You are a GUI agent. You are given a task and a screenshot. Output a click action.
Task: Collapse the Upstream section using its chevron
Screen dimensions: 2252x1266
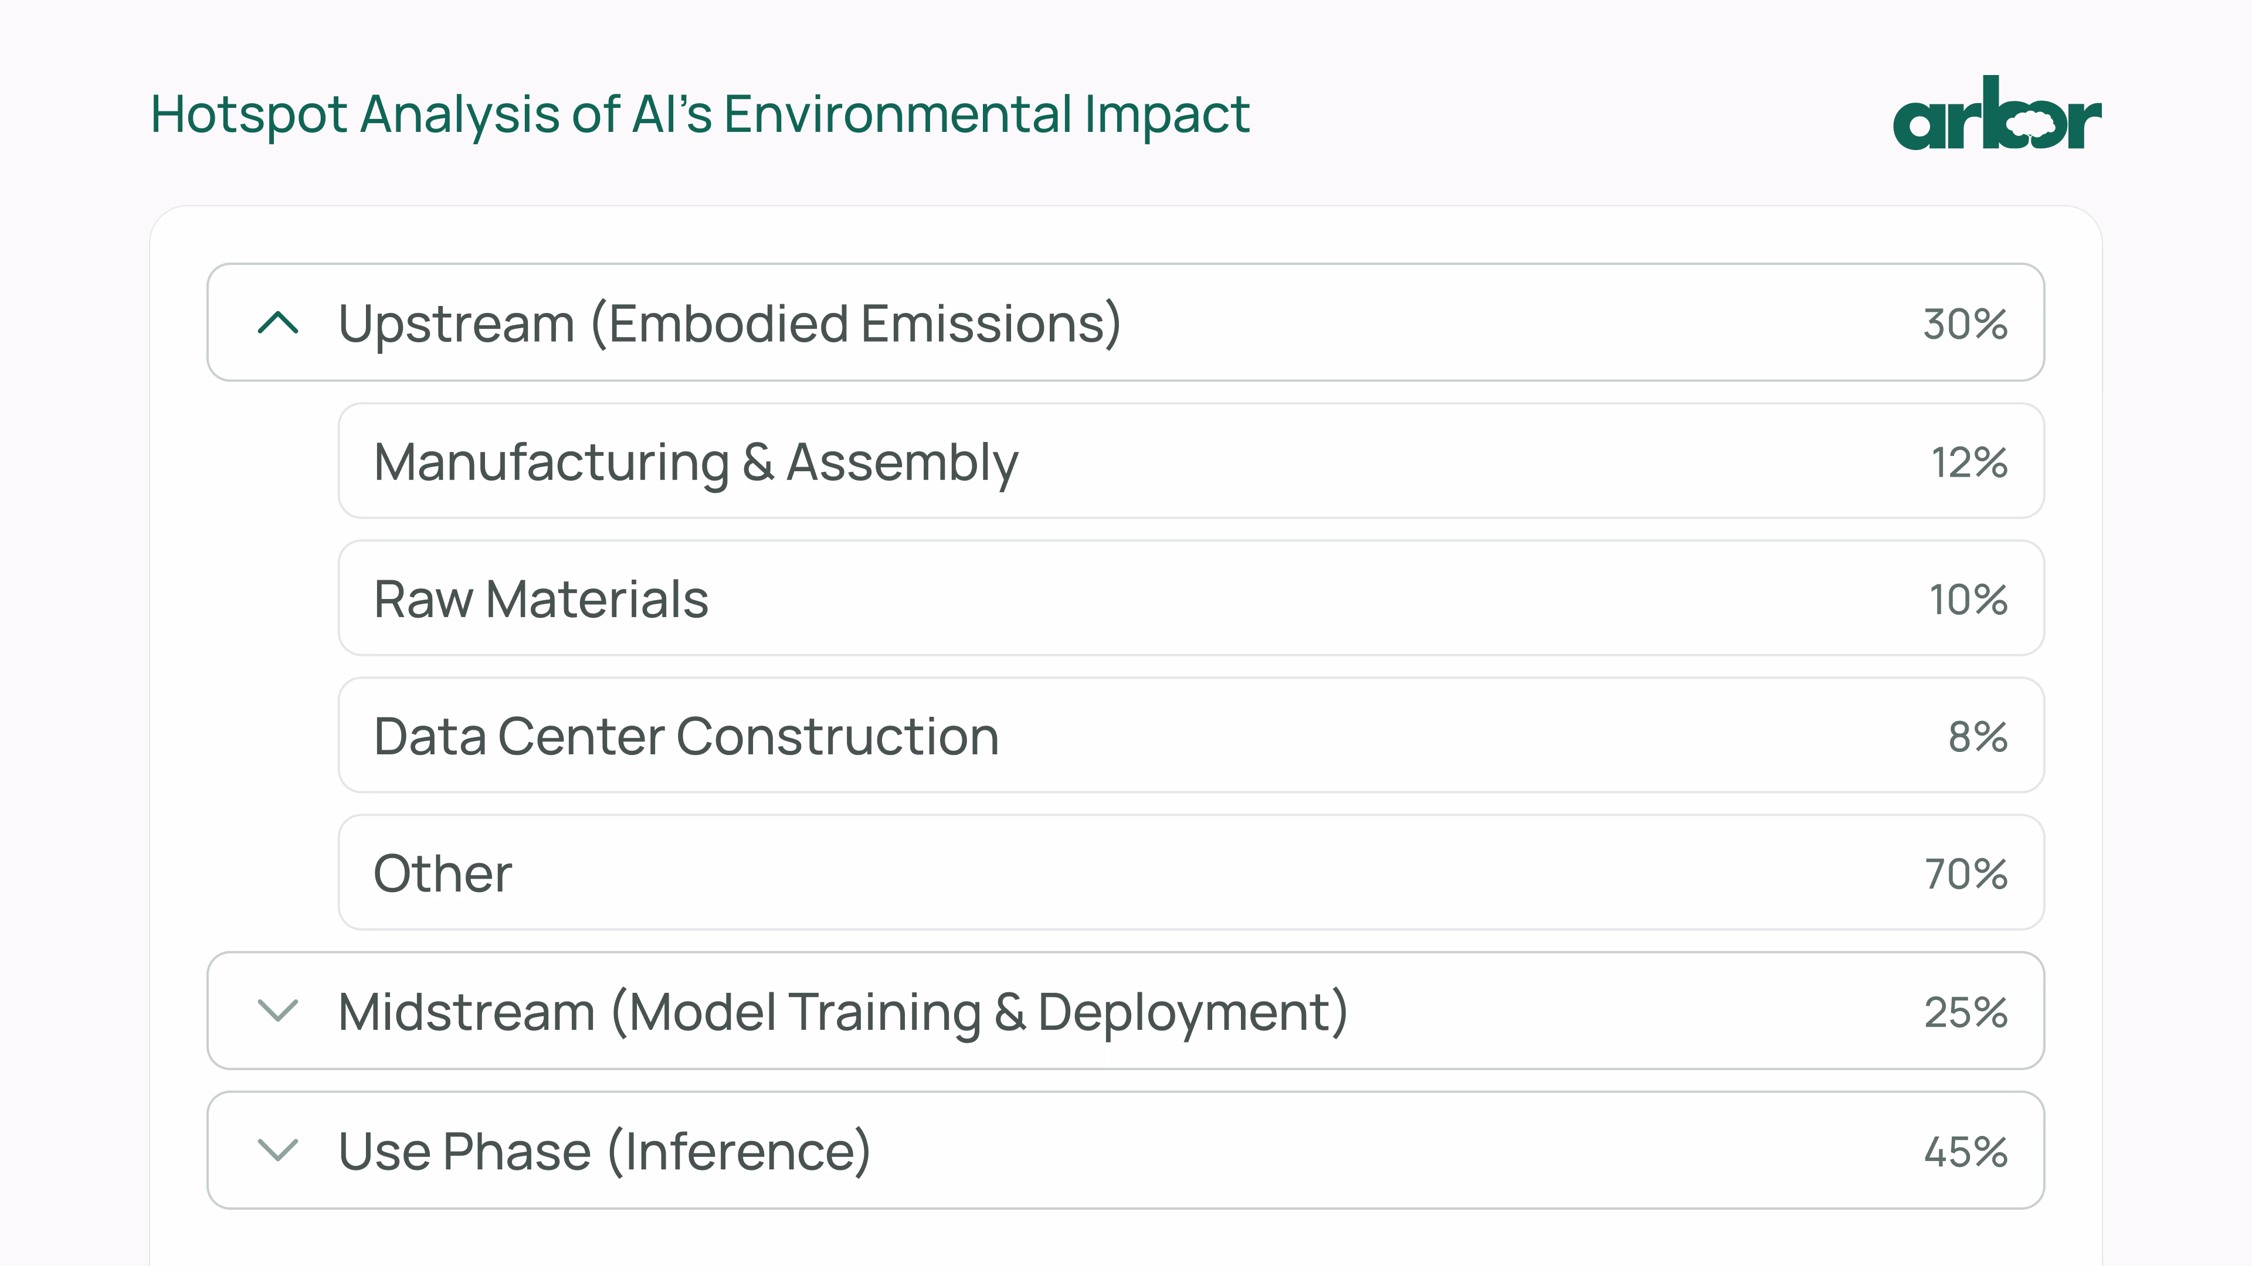pyautogui.click(x=278, y=324)
